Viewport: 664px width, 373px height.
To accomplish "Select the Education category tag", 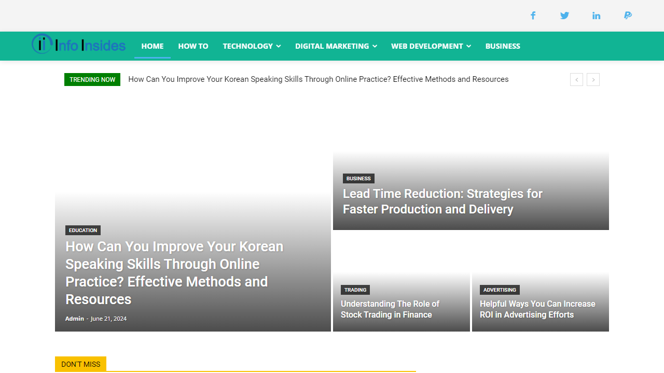I will [83, 231].
